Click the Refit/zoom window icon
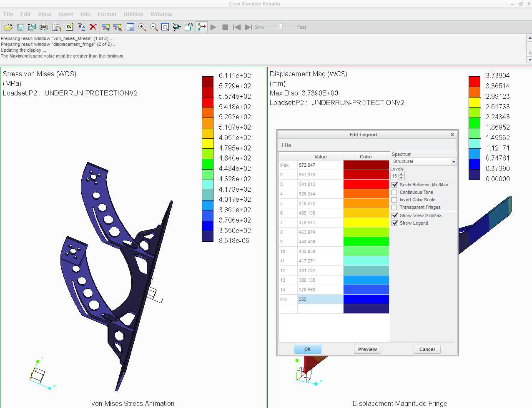The height and width of the screenshot is (408, 532). tap(165, 27)
